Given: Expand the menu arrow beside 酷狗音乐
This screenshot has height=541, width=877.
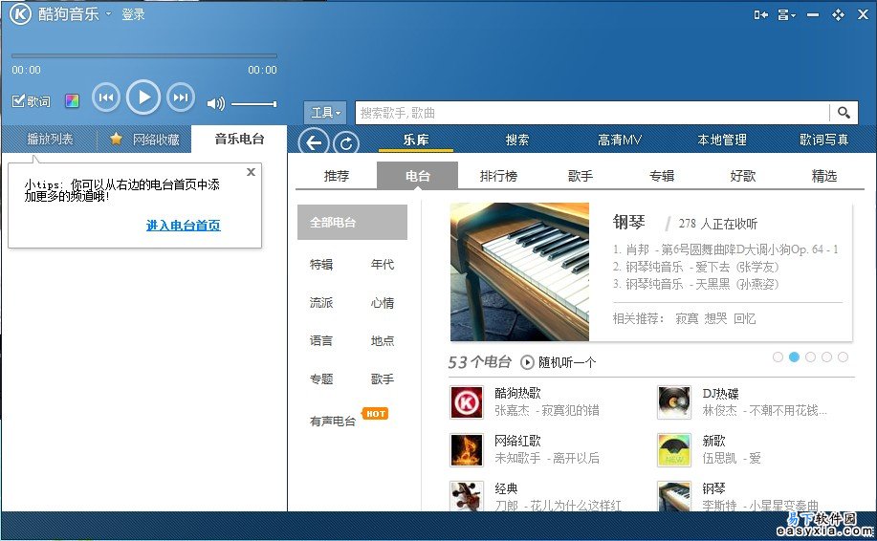Looking at the screenshot, I should tap(108, 14).
